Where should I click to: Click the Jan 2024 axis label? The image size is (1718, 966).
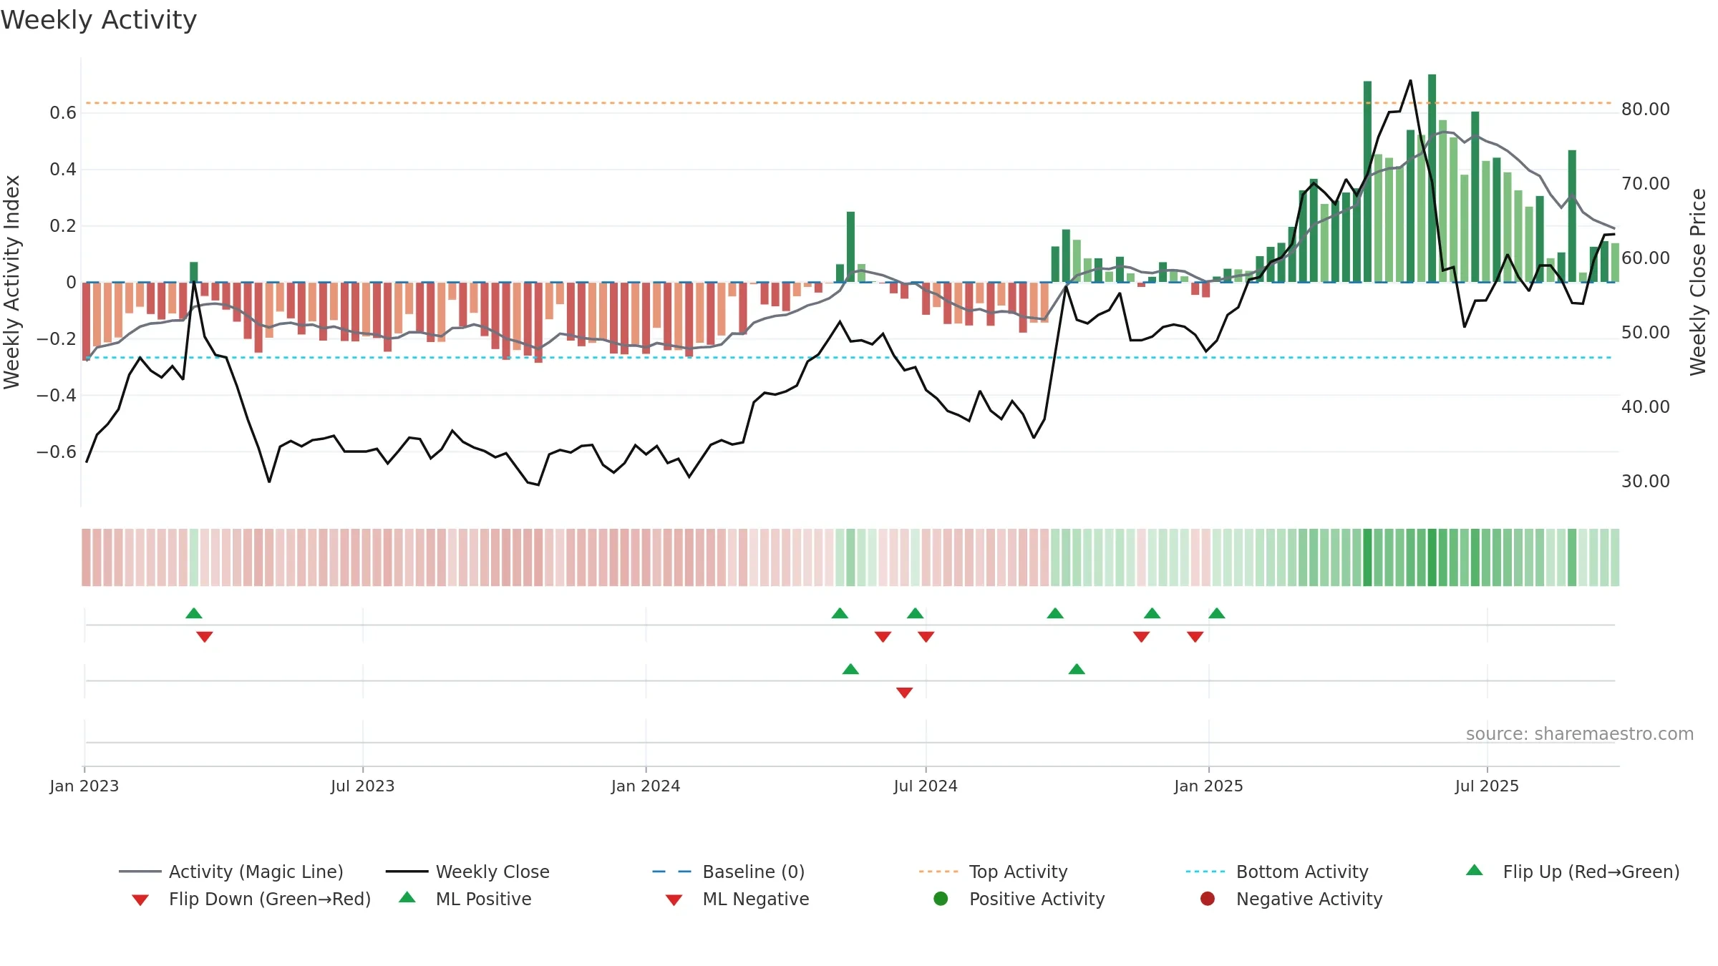(646, 786)
